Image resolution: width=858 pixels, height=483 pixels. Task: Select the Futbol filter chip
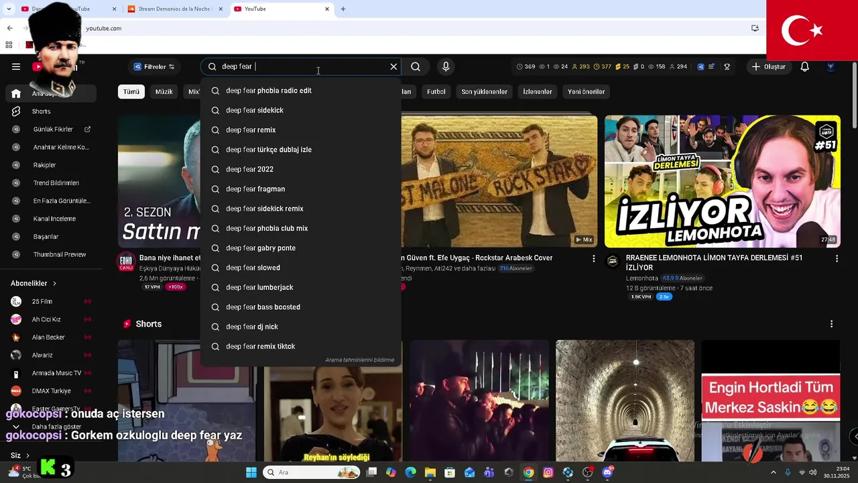436,91
